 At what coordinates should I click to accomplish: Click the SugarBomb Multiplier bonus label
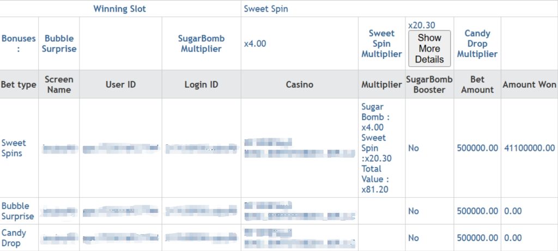click(201, 44)
